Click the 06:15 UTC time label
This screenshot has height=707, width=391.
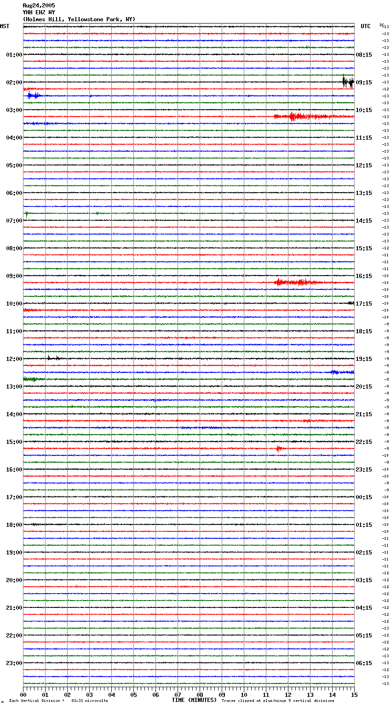(x=364, y=663)
